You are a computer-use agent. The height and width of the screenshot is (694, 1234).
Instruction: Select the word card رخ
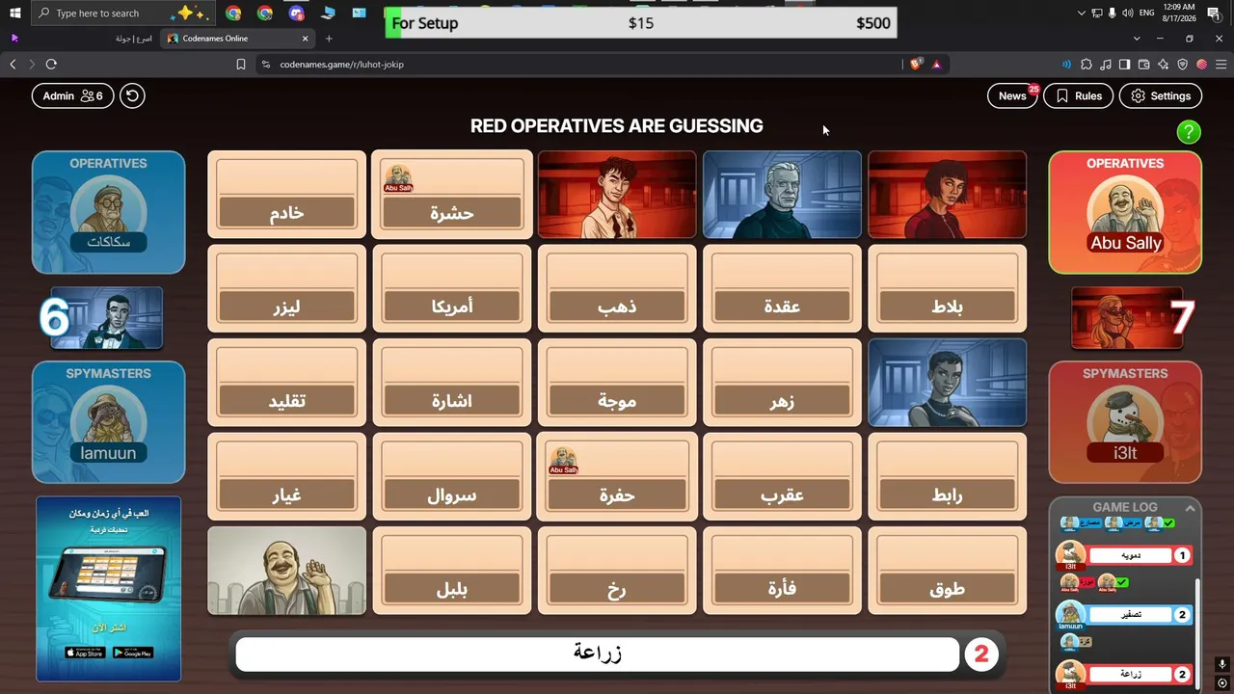[617, 571]
